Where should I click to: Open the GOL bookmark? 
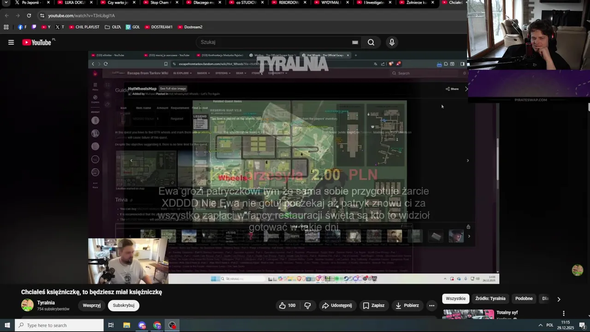[x=133, y=27]
